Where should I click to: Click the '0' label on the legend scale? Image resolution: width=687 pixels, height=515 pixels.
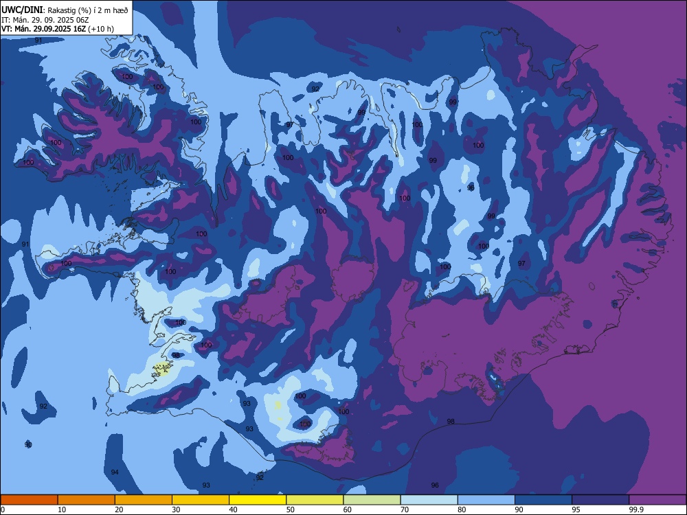pos(3,510)
